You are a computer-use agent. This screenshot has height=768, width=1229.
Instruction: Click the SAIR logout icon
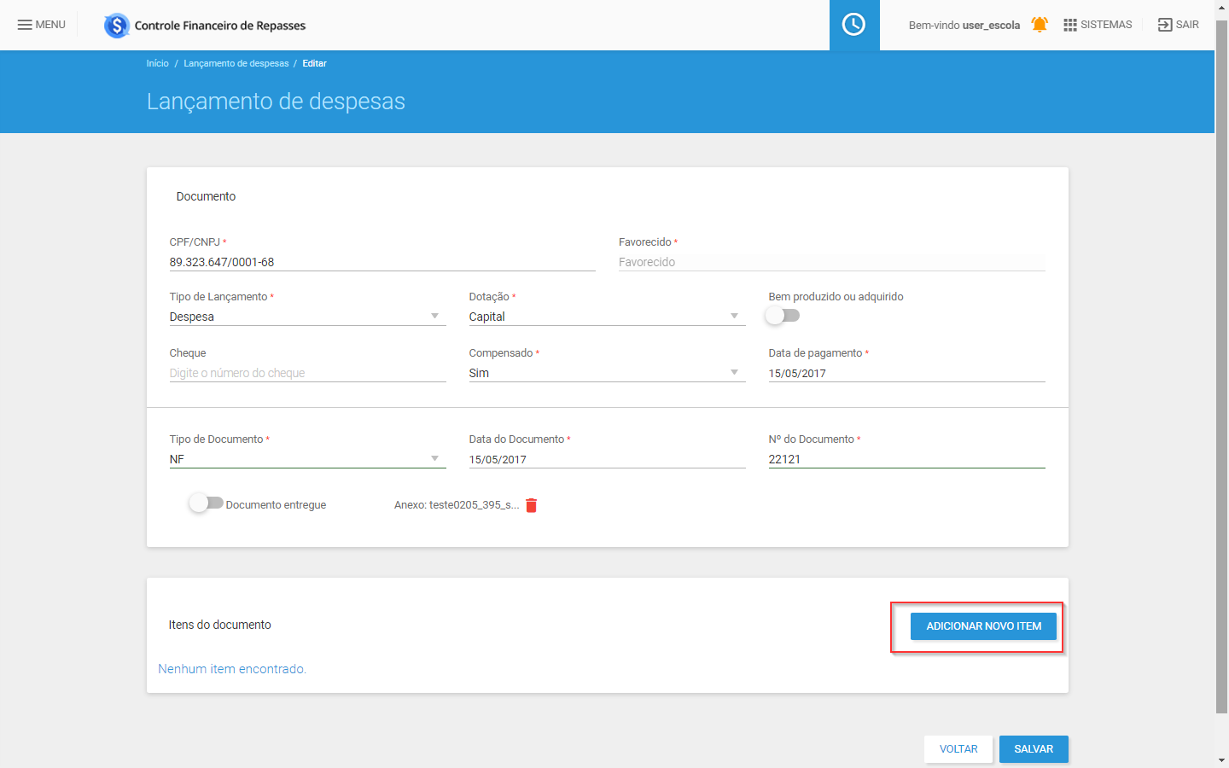point(1165,25)
